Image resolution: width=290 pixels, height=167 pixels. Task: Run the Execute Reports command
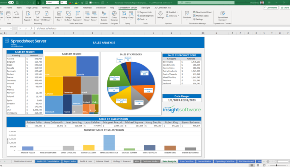coord(28,16)
